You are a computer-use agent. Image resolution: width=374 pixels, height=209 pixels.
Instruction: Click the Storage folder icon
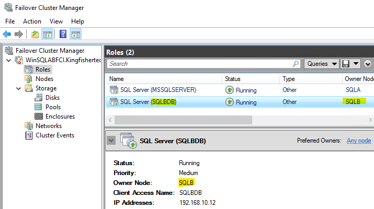[29, 88]
